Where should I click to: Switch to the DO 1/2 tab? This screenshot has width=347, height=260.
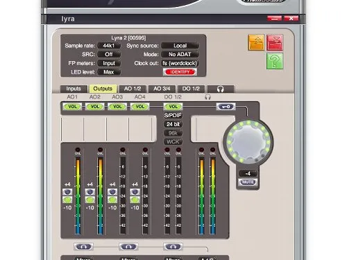191,89
